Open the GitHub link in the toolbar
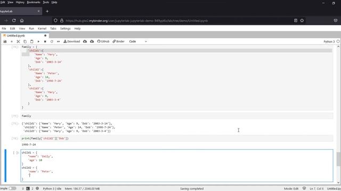The height and width of the screenshot is (191, 341). pos(103,41)
